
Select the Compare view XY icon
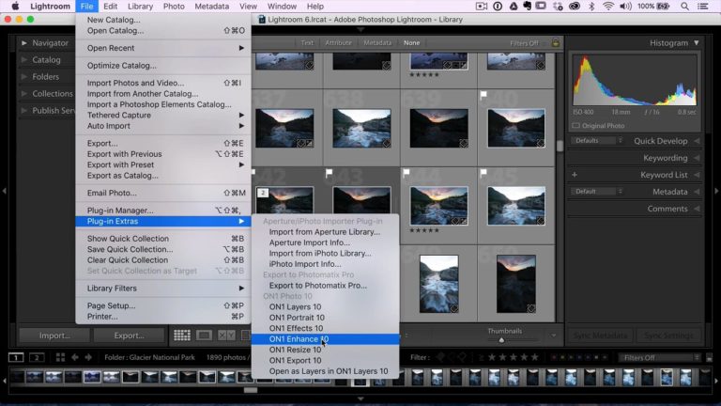click(x=225, y=336)
